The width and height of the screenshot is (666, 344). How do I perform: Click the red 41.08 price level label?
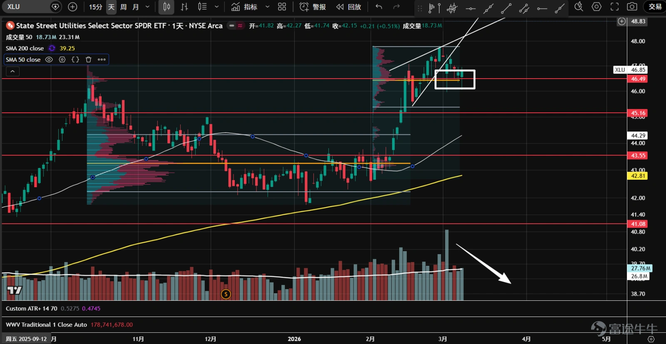tap(638, 224)
